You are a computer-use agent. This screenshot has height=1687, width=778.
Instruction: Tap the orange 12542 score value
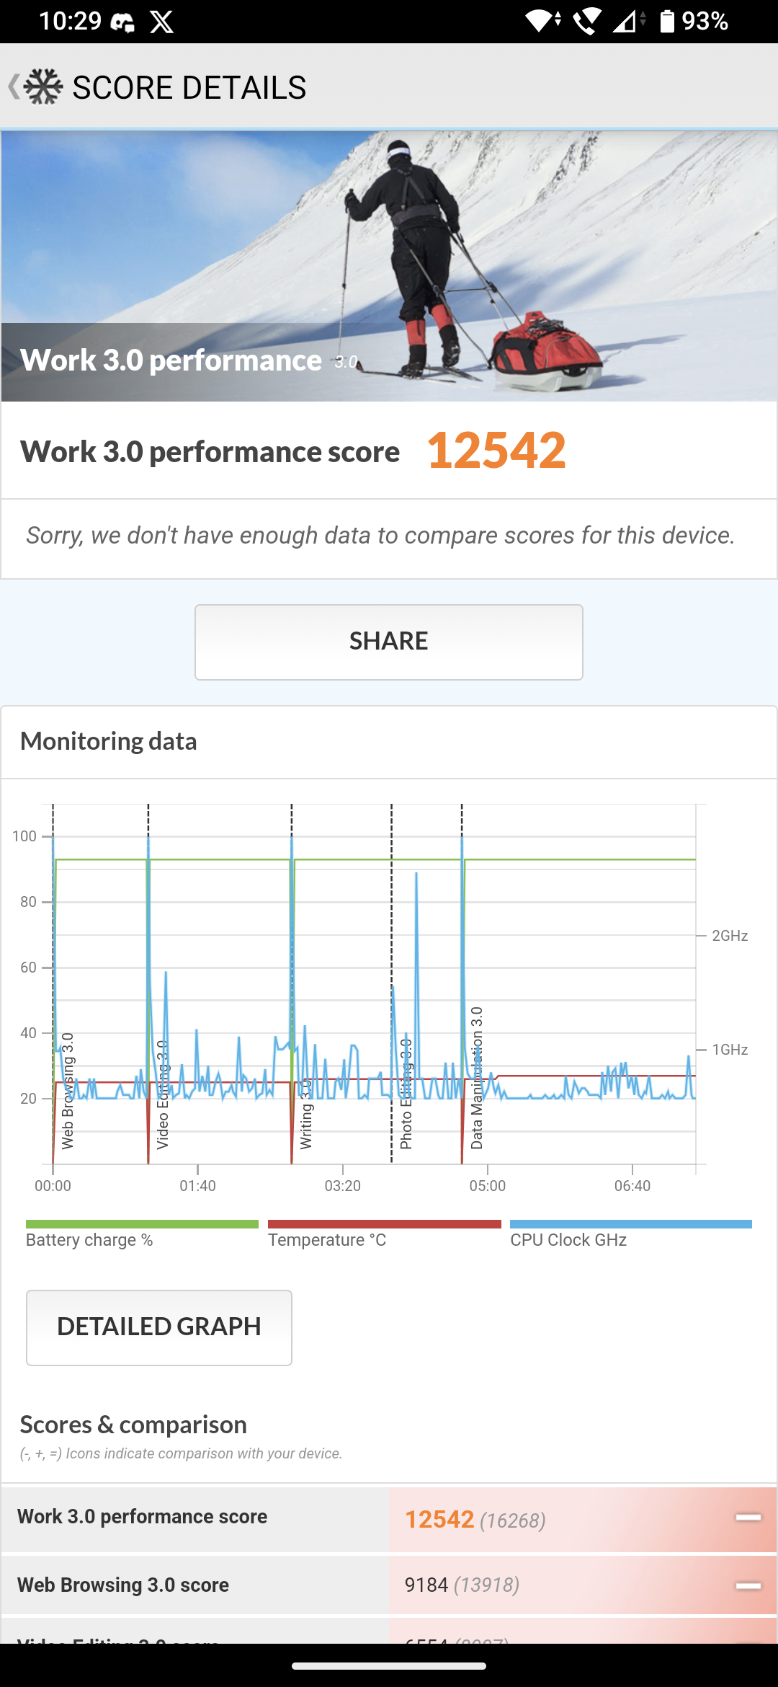[x=496, y=451]
